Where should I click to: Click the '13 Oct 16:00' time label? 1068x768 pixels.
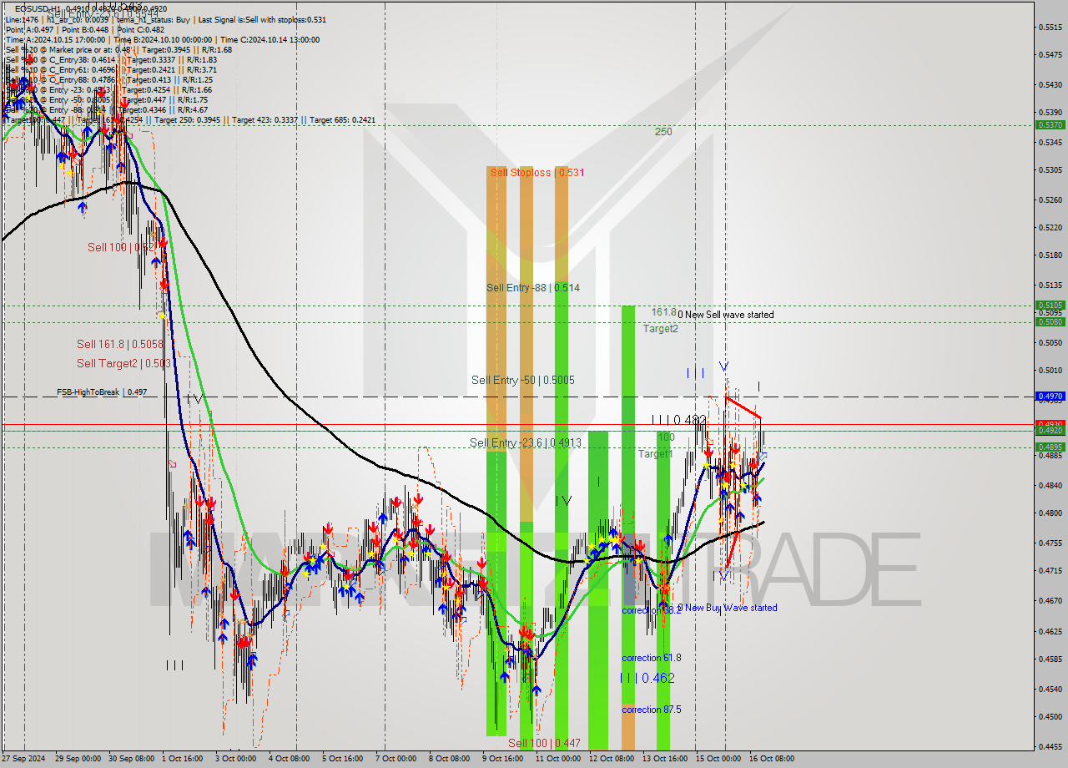coord(664,759)
